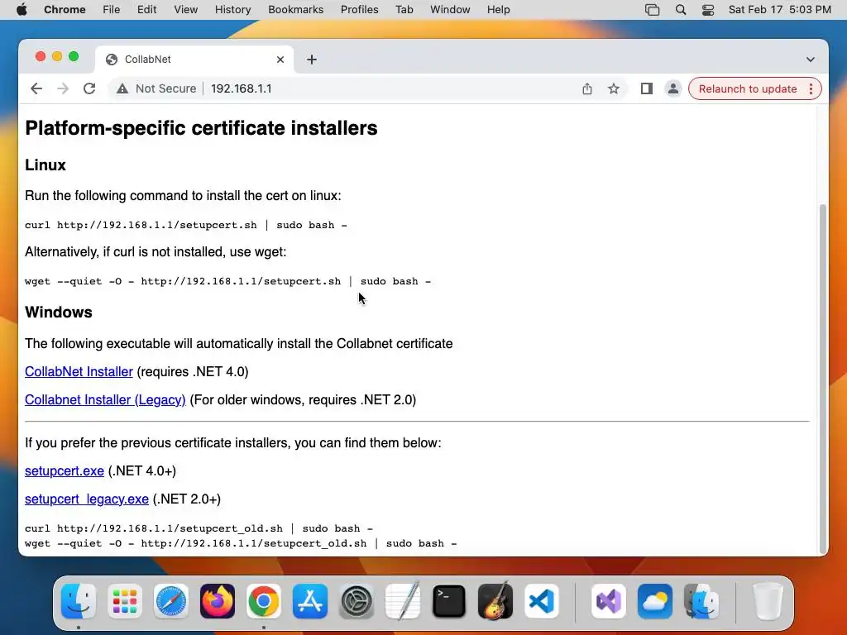This screenshot has height=635, width=847.
Task: Expand the tab search chevron
Action: pyautogui.click(x=811, y=60)
